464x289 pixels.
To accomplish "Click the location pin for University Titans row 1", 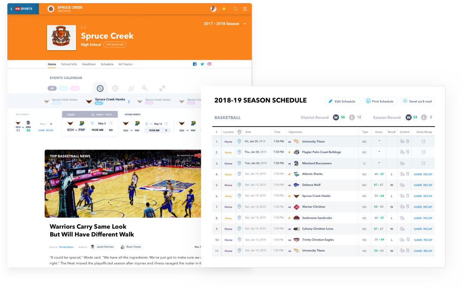I will click(239, 141).
